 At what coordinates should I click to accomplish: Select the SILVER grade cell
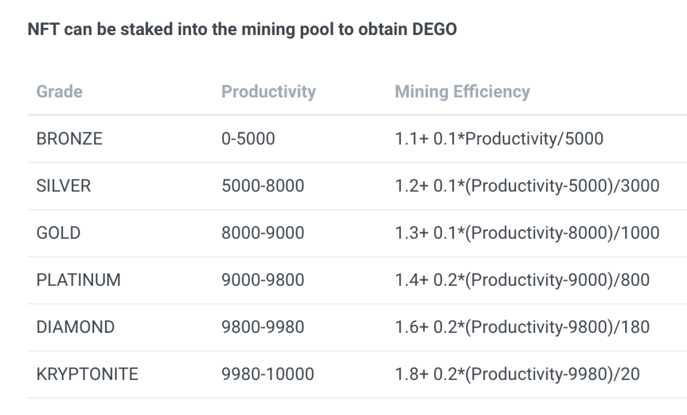pyautogui.click(x=64, y=186)
